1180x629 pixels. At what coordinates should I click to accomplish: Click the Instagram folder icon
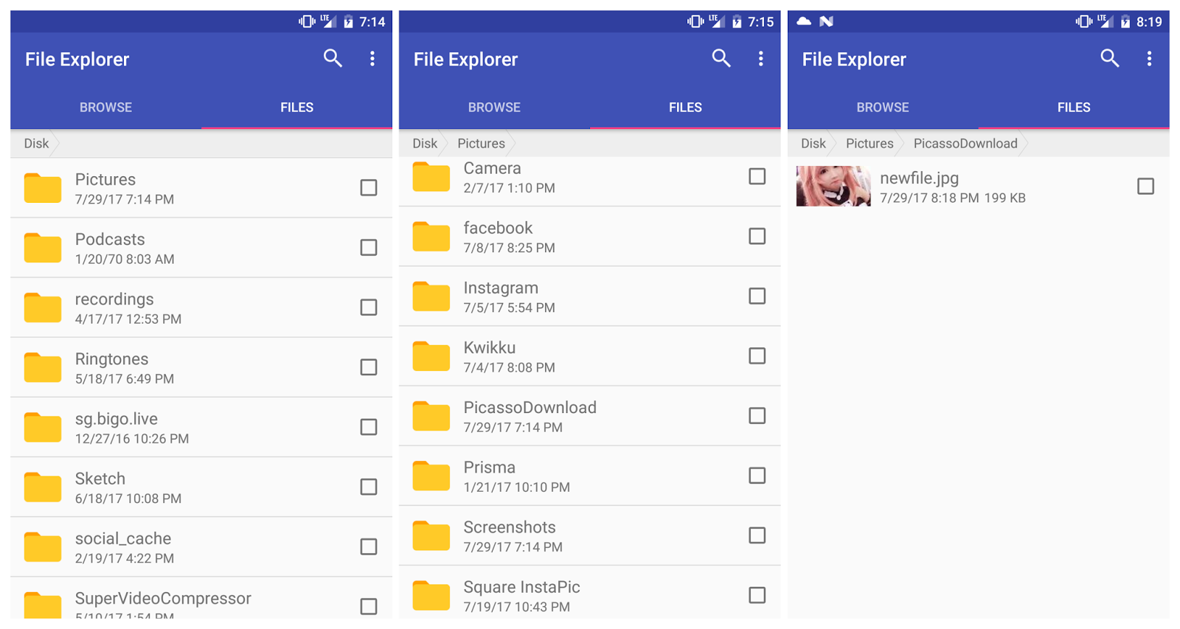pos(431,296)
